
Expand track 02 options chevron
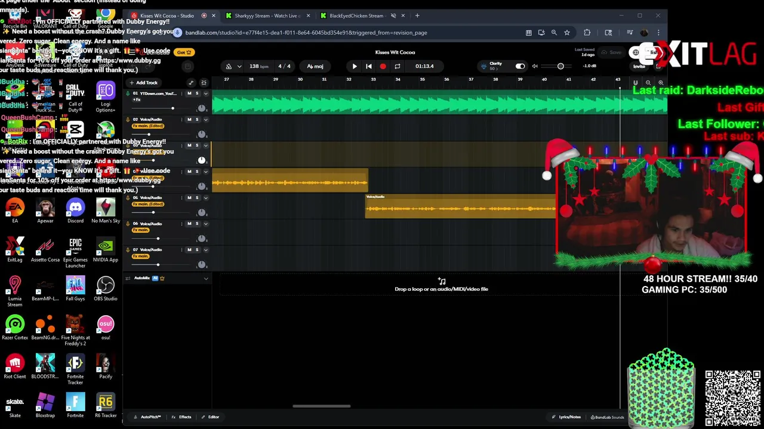tap(206, 119)
